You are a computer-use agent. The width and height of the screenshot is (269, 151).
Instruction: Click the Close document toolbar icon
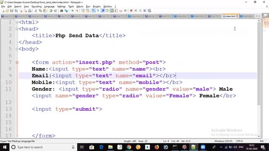(x=21, y=10)
